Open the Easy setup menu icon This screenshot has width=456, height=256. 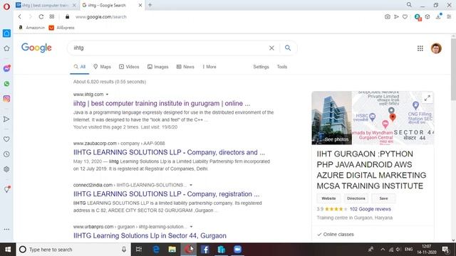point(449,17)
